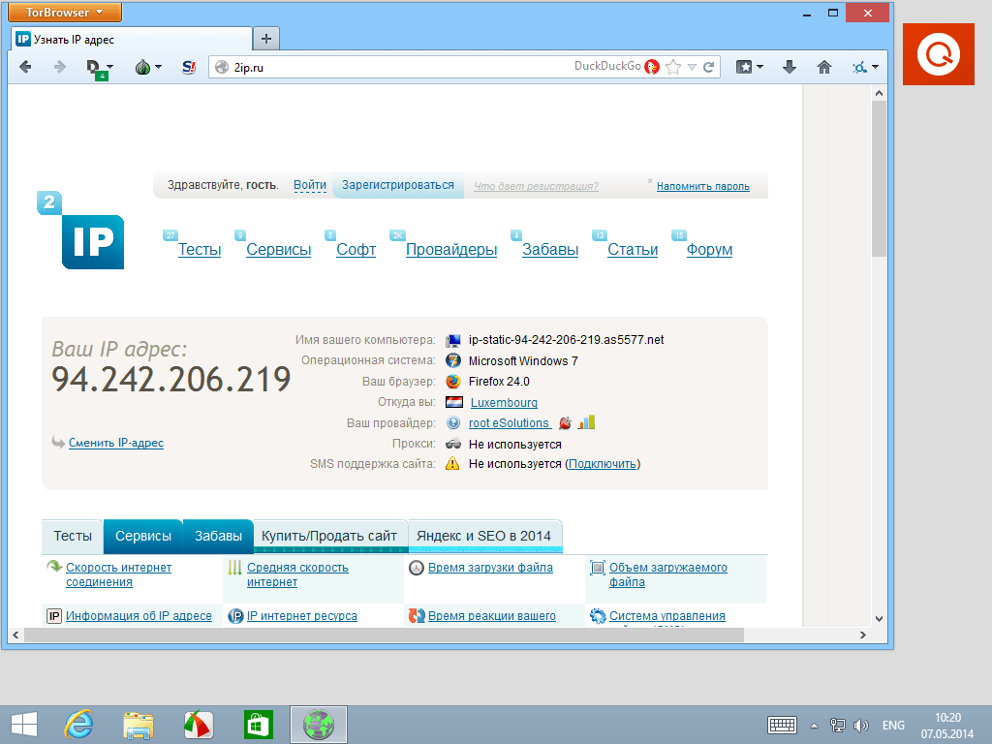The image size is (992, 744).
Task: Click the vertical scrollbar thumb
Action: pos(878,178)
